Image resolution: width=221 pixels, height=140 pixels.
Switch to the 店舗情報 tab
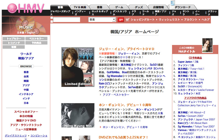[x=158, y=7]
